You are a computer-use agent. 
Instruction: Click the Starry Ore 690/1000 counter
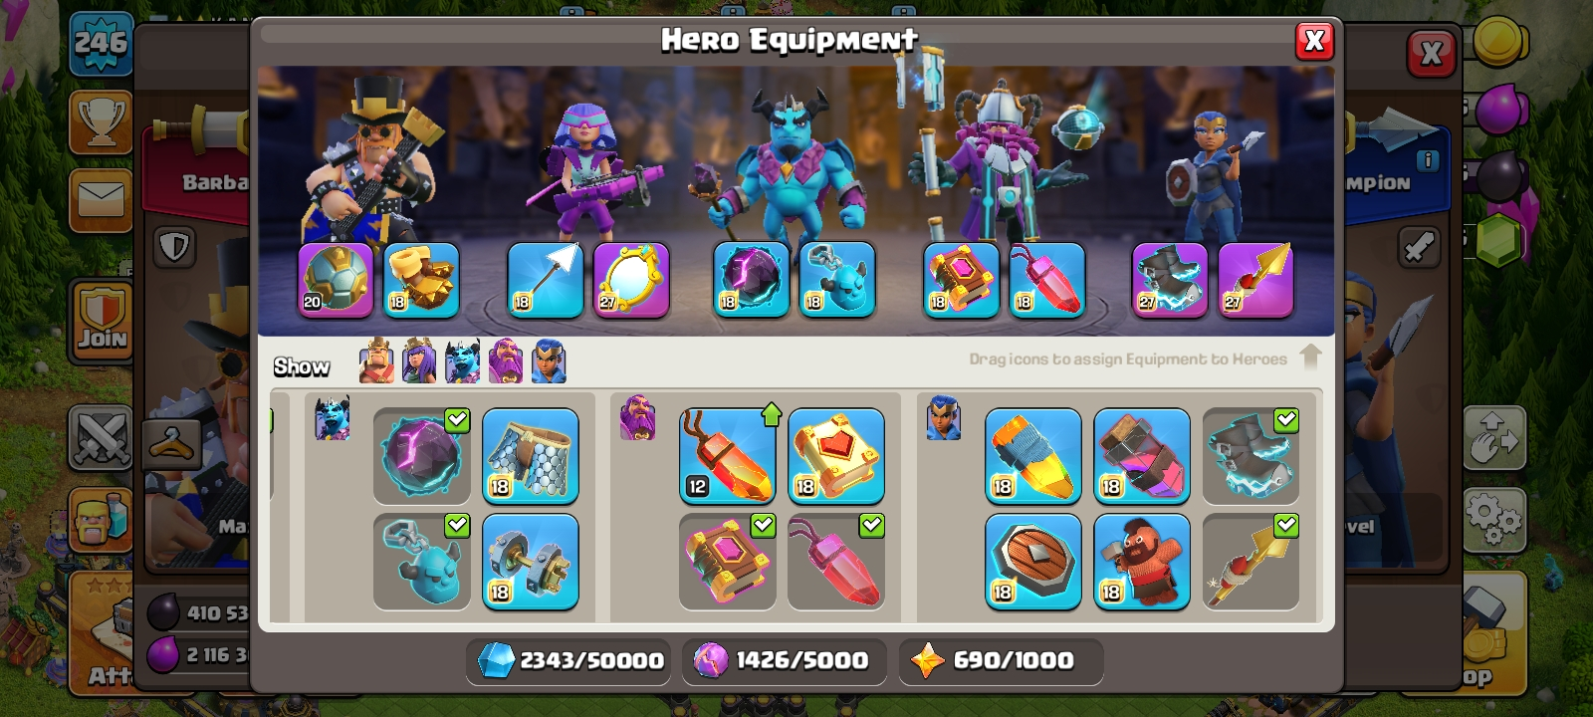[x=1001, y=660]
